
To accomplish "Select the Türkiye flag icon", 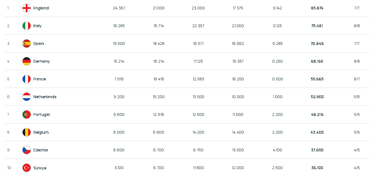I will click(x=27, y=168).
